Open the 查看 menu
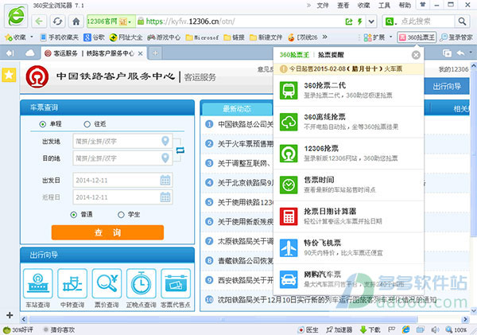 click(343, 6)
